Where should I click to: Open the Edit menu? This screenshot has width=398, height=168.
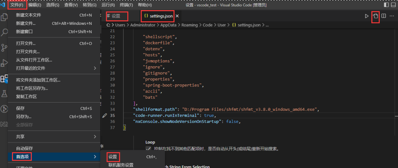click(35, 5)
